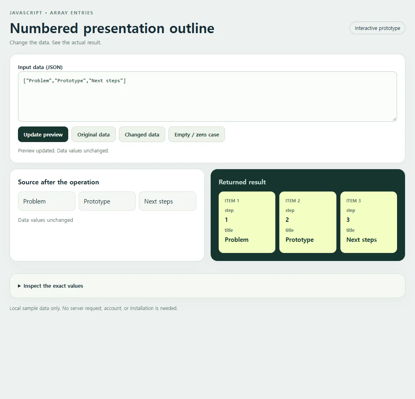Select the Next steps source chip
Screen dimensions: 415x399
[168, 201]
